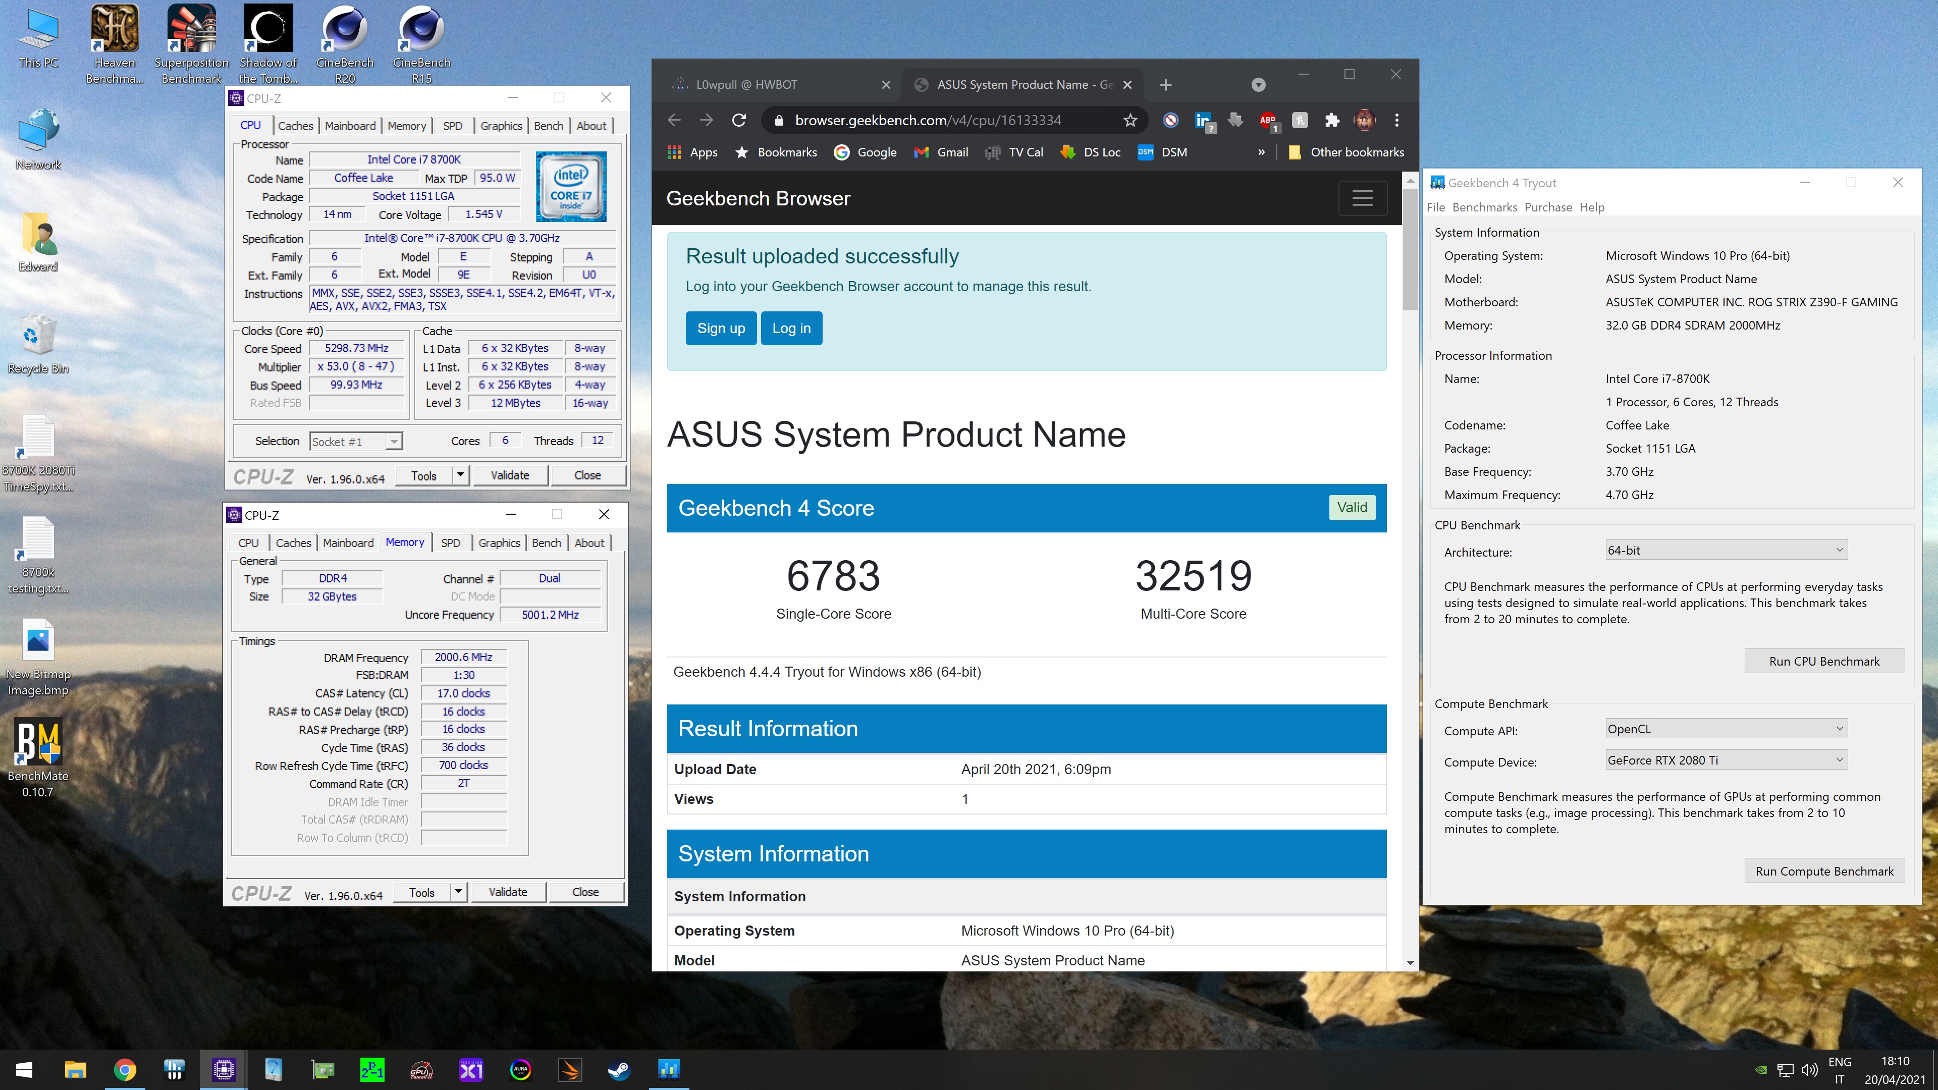Open Compute Device GeForce RTX 2080 Ti dropdown
The width and height of the screenshot is (1938, 1090).
pos(1726,760)
